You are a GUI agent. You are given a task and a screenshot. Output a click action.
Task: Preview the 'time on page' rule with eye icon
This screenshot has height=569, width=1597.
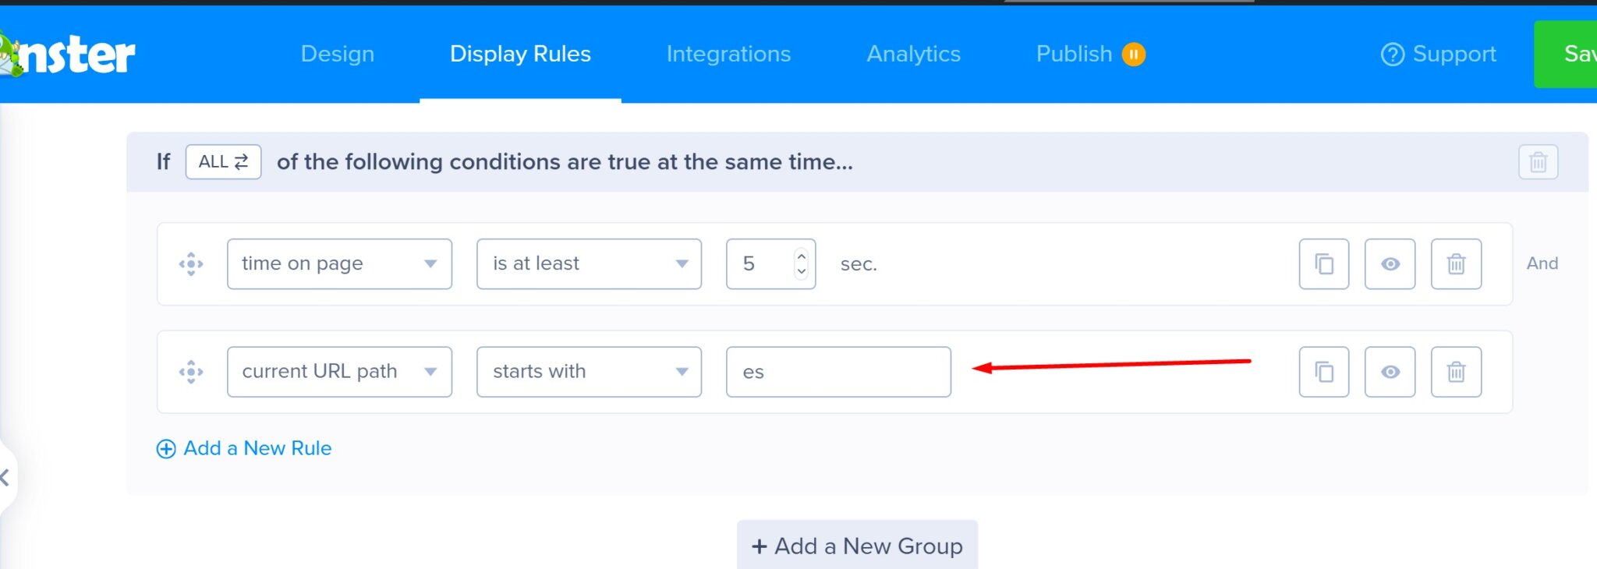tap(1390, 263)
